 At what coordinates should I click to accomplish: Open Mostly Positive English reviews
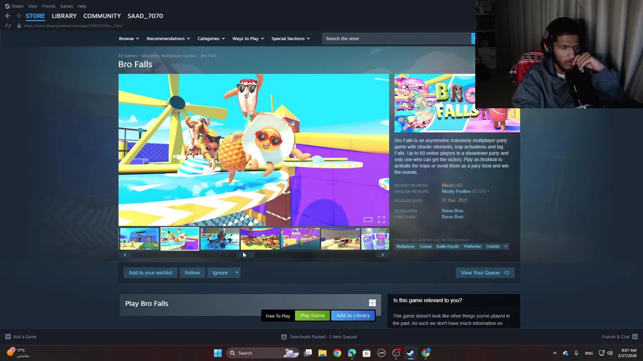pyautogui.click(x=456, y=192)
